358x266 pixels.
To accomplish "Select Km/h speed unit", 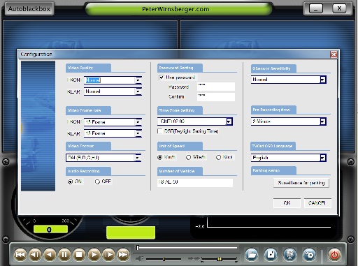I will coord(159,157).
